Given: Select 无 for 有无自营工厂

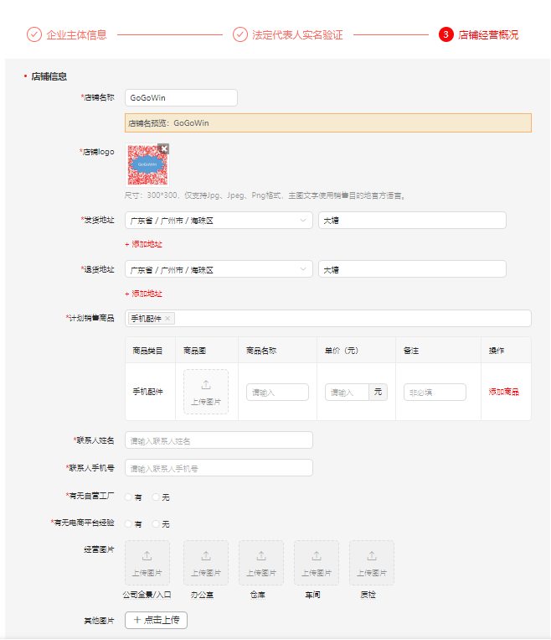Looking at the screenshot, I should 156,497.
